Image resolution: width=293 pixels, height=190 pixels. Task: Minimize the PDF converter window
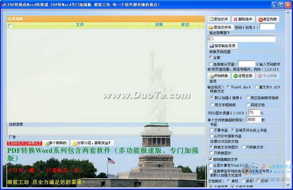tap(275, 5)
